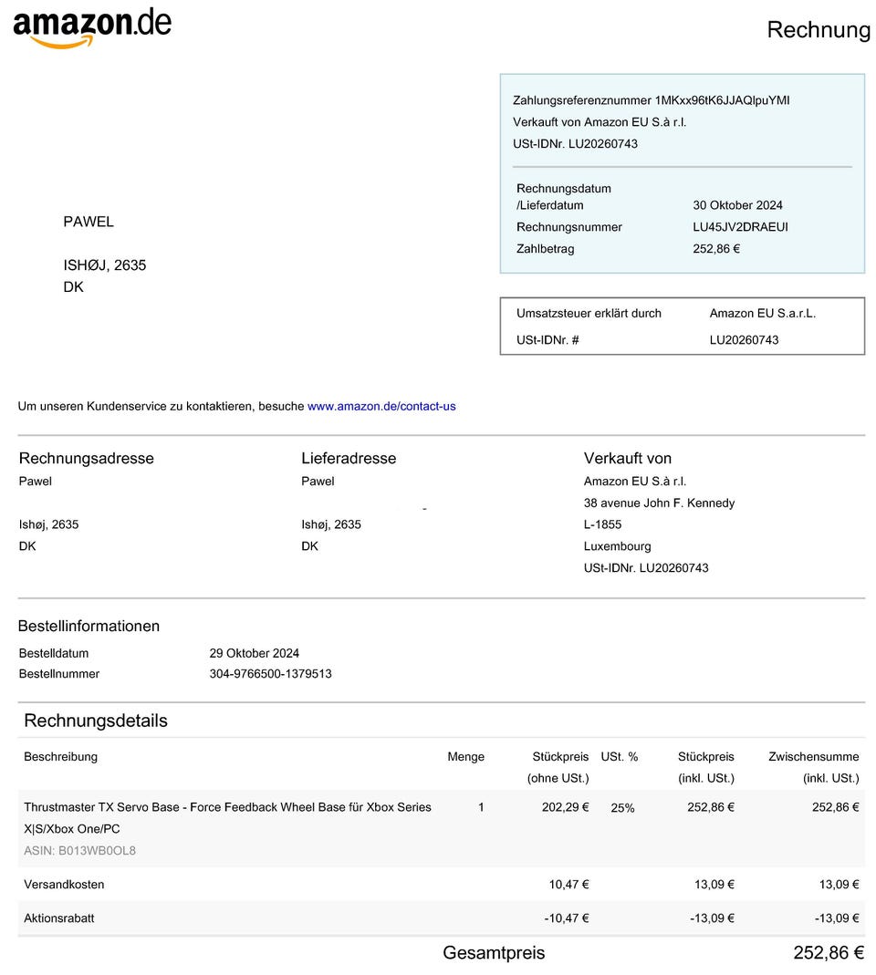Click the Rechnung title heading
Viewport: 876px width, 975px height.
(818, 30)
